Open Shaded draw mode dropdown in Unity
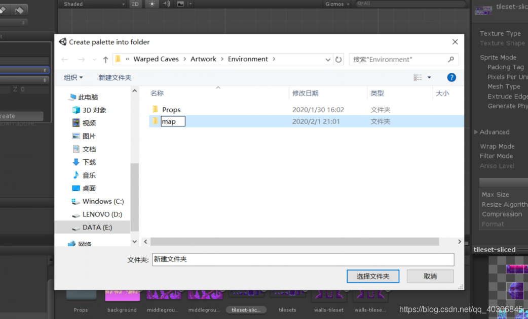Viewport: 528px width, 319px height. 94,4
